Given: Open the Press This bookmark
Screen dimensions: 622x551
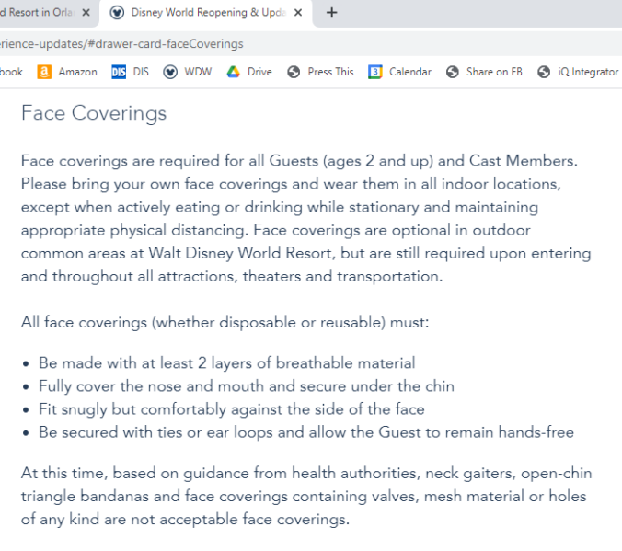Looking at the screenshot, I should [320, 72].
